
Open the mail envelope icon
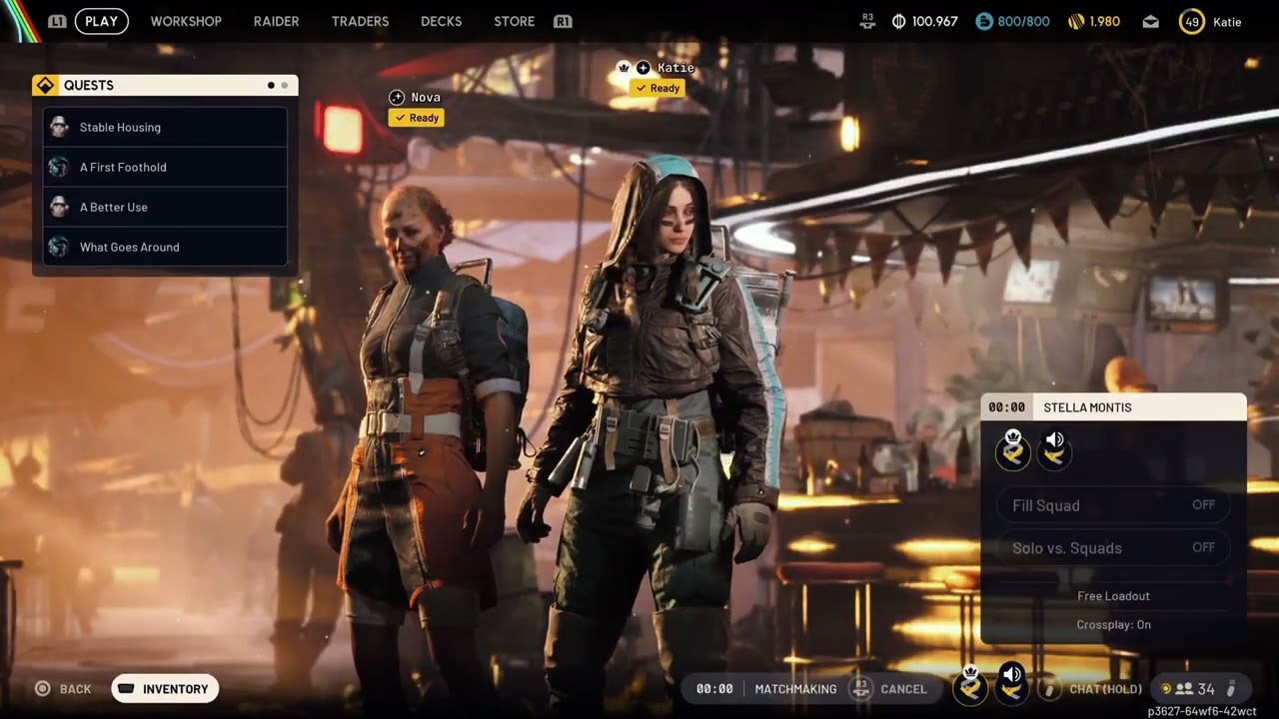point(1151,21)
